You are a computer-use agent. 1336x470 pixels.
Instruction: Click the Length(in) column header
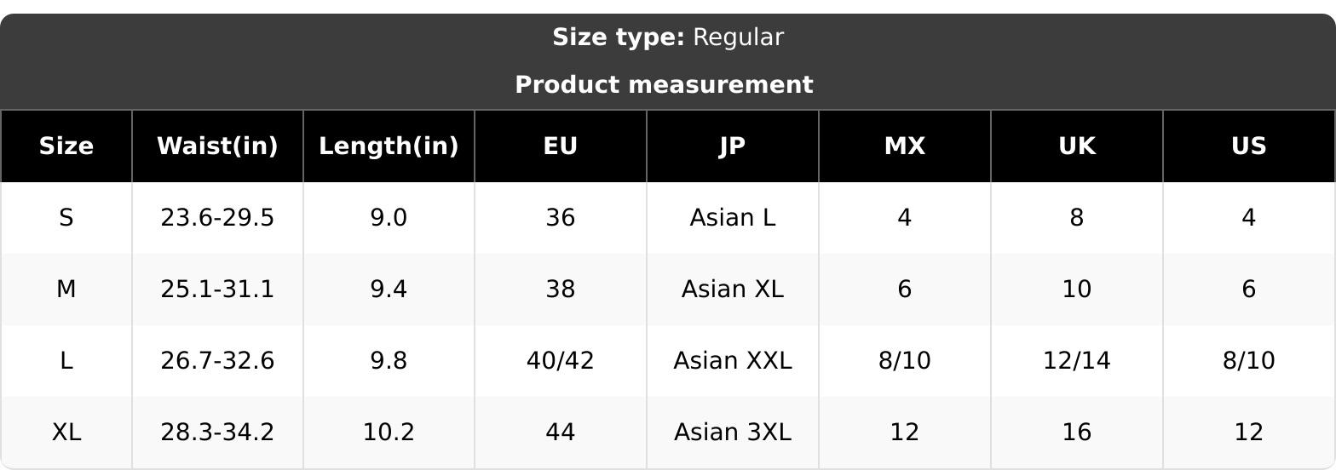389,146
